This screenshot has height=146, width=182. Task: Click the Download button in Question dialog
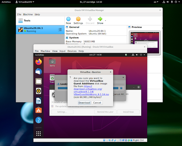point(84,103)
